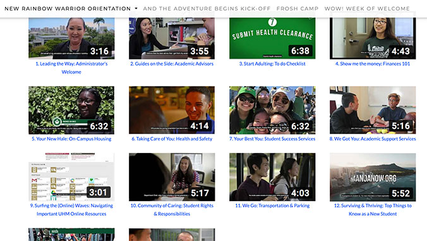This screenshot has width=427, height=241.
Task: Follow link 10. Community of Caring
Action: pos(172,209)
